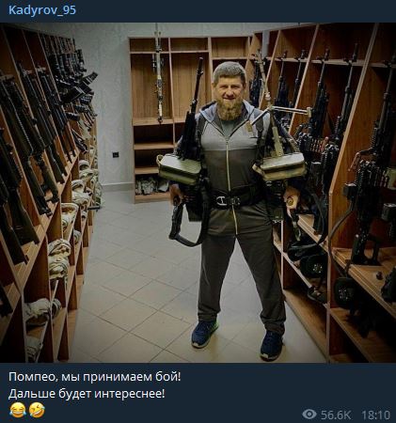Click the empty header bar beside Kadyrov_95

click(236, 10)
